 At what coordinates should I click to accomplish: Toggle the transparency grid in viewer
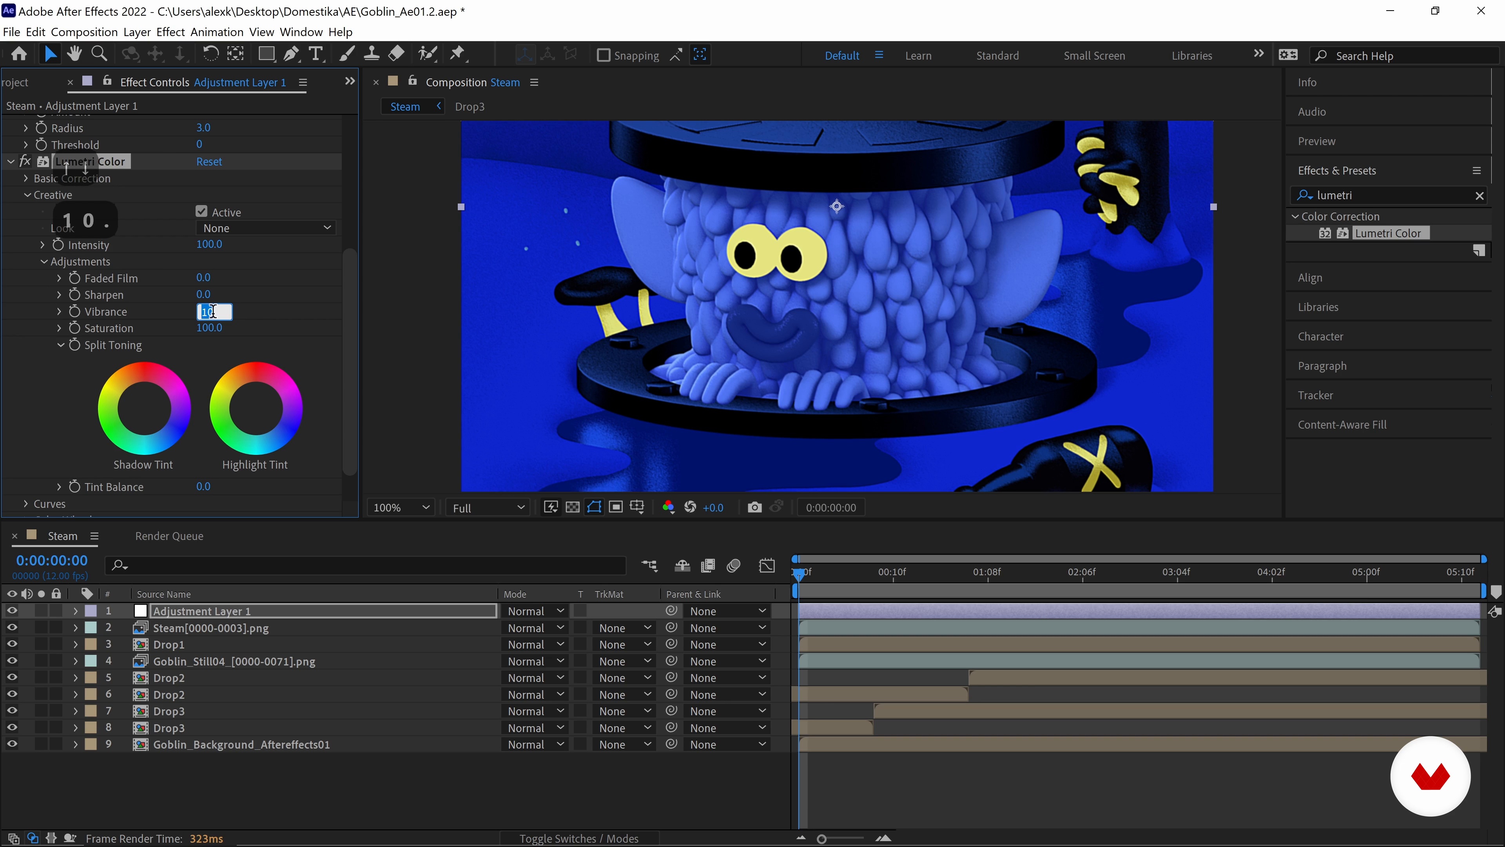click(x=573, y=507)
